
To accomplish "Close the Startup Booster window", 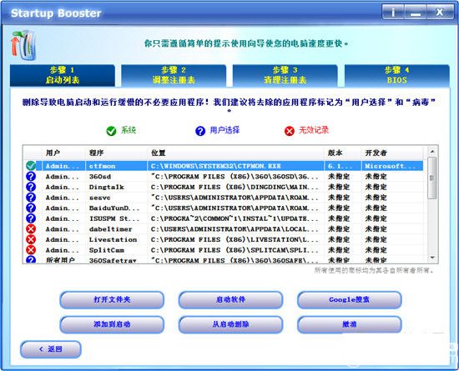I will pos(440,13).
